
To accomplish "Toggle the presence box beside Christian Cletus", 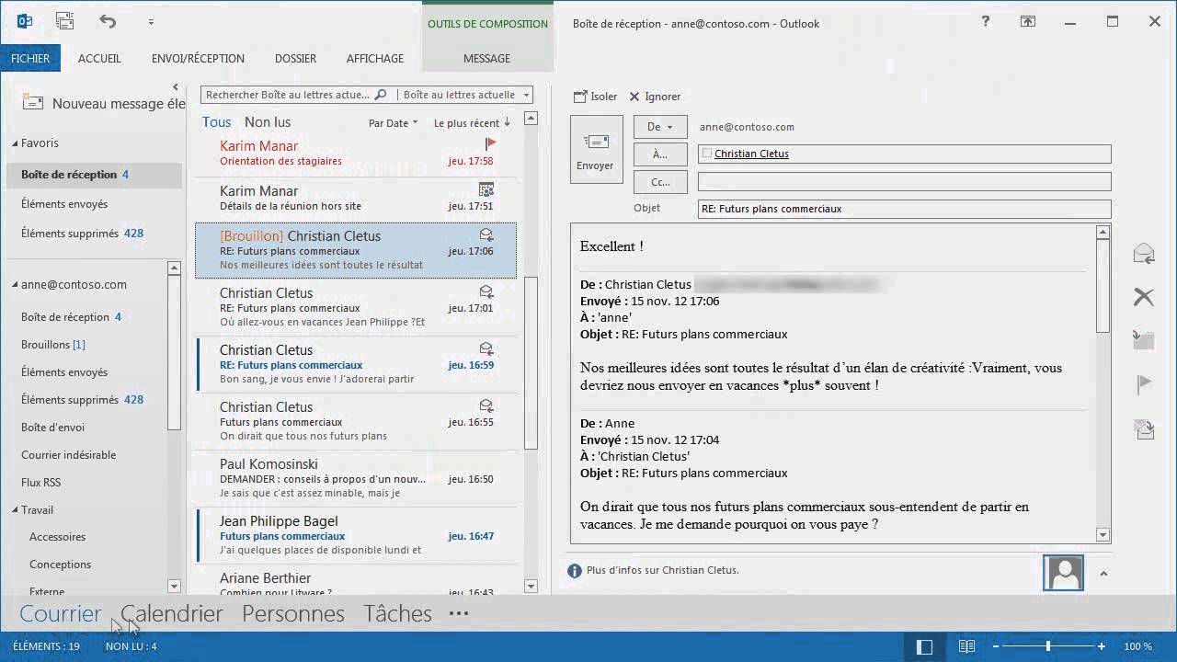I will [x=707, y=154].
